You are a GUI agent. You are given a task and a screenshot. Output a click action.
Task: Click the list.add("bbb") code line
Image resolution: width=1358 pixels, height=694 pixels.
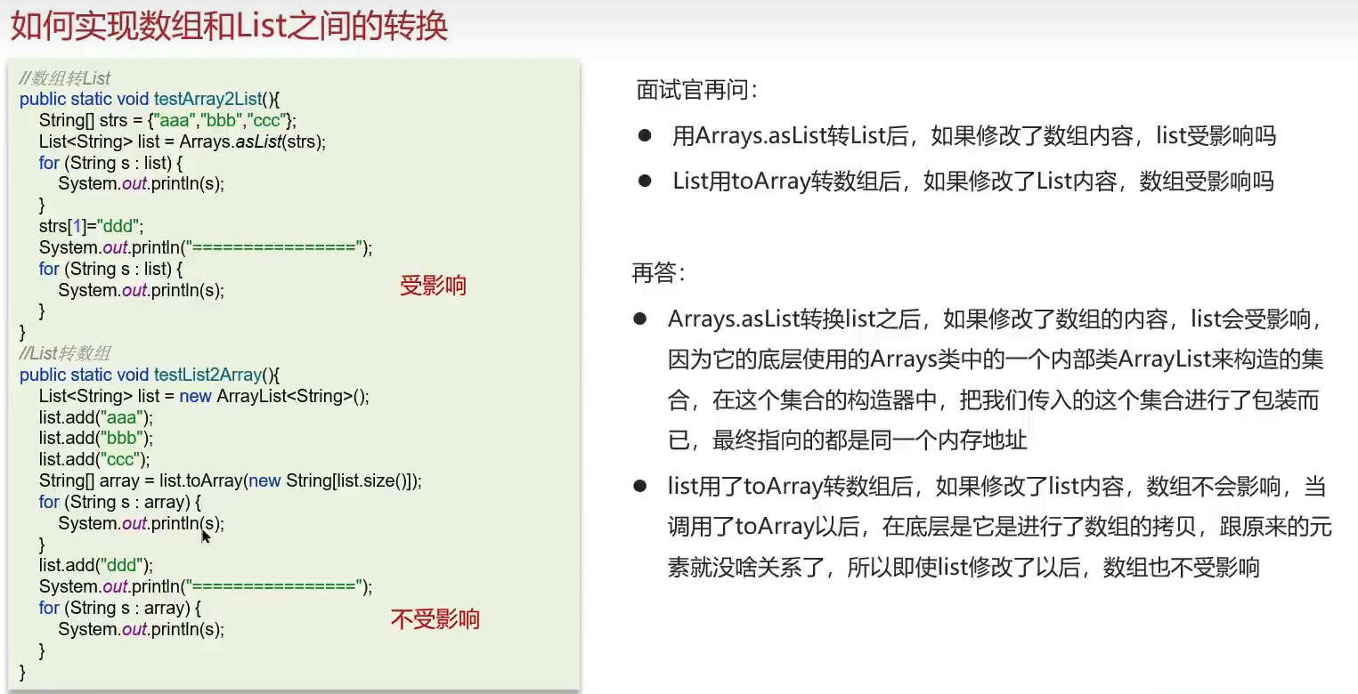tap(96, 438)
